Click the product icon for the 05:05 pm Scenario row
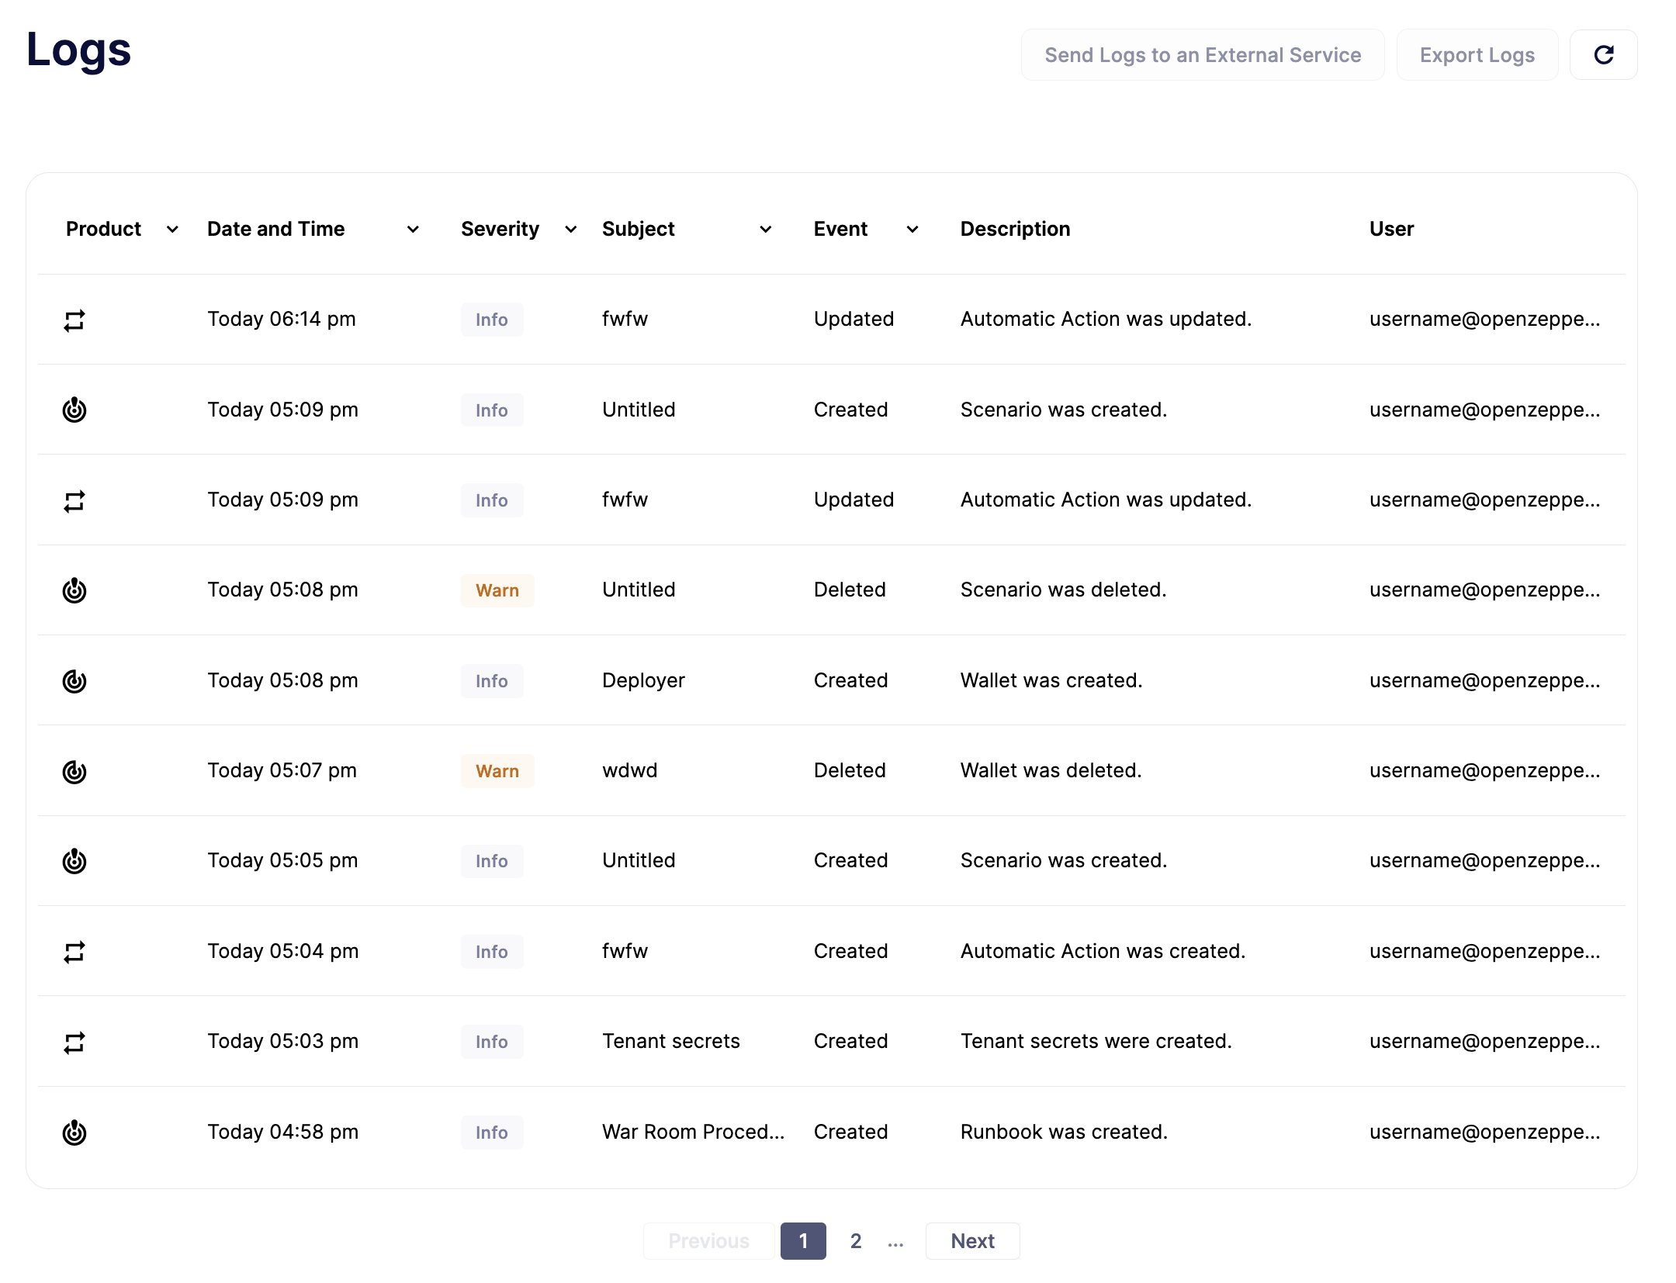 [x=74, y=861]
